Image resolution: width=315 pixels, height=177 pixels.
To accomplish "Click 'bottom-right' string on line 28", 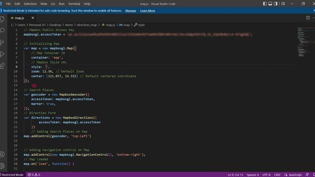I will [x=129, y=155].
